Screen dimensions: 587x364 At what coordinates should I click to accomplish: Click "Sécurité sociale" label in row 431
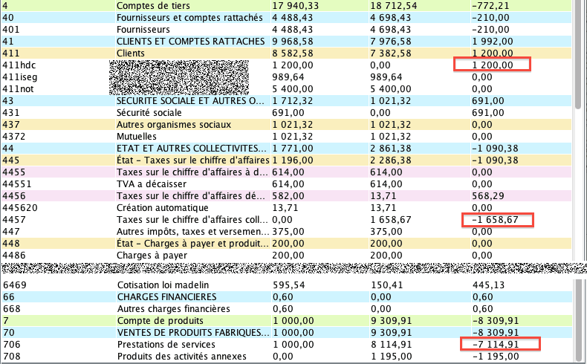(149, 113)
